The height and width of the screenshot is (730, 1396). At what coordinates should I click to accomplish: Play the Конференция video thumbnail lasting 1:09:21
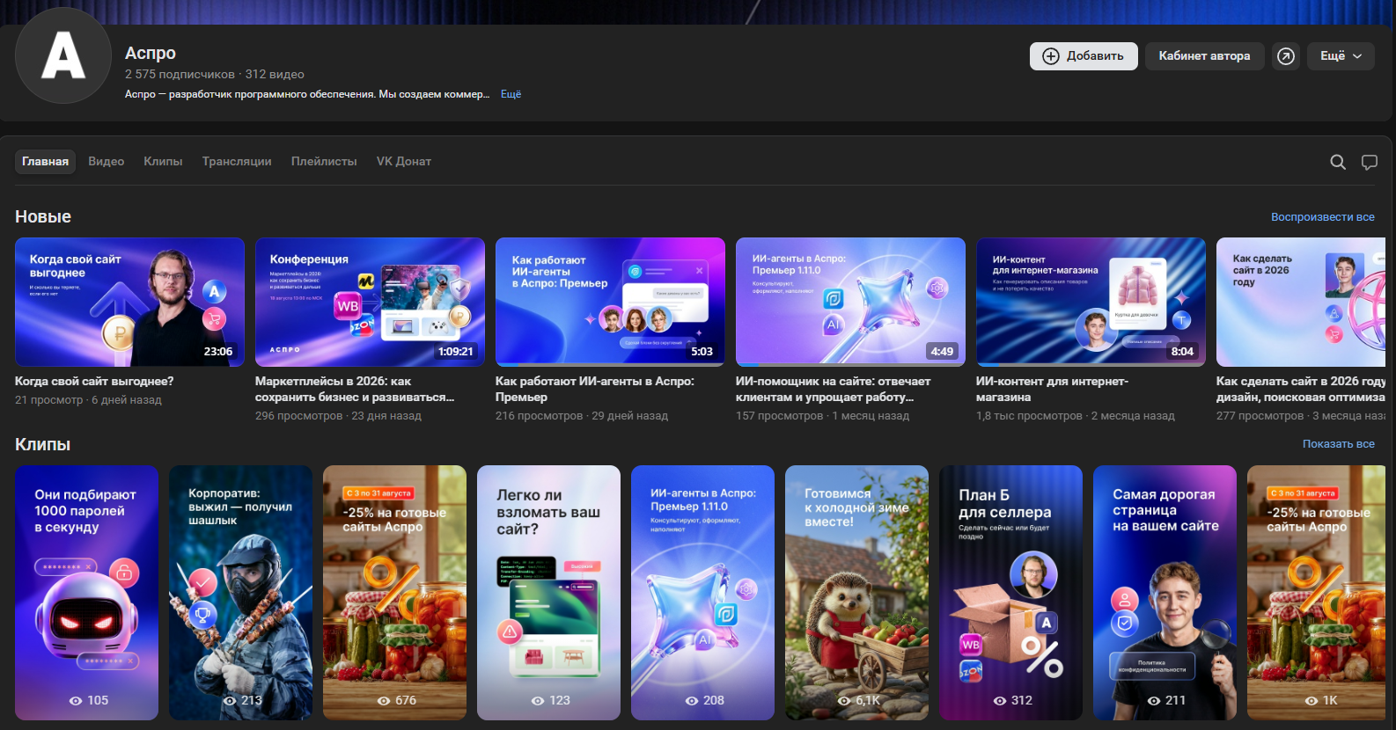click(x=370, y=302)
